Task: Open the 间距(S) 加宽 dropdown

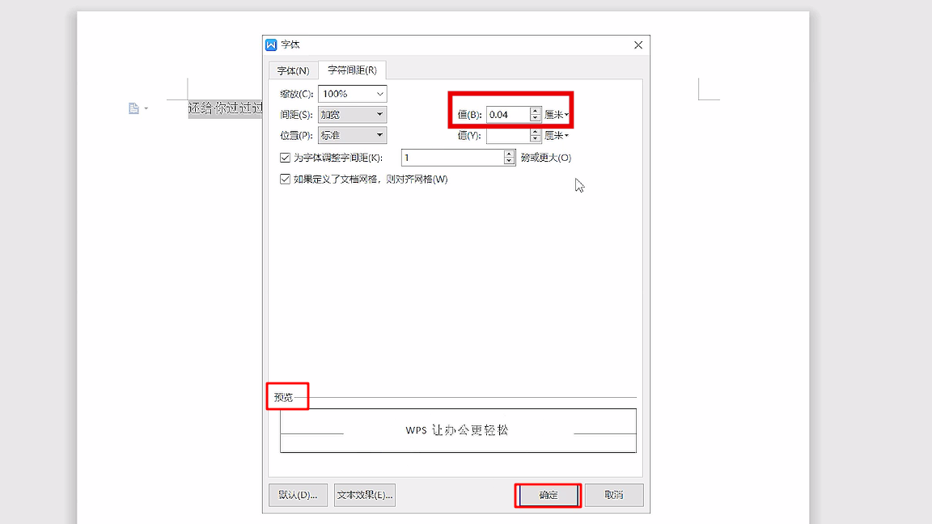Action: (x=353, y=115)
